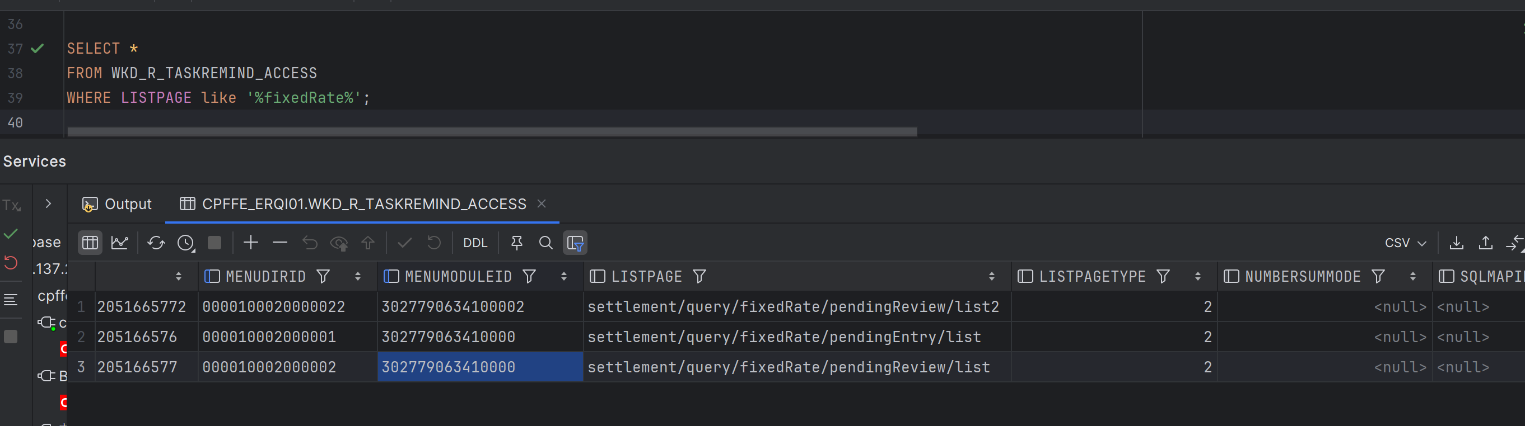
Task: Delete selected row with minus icon
Action: tap(280, 243)
